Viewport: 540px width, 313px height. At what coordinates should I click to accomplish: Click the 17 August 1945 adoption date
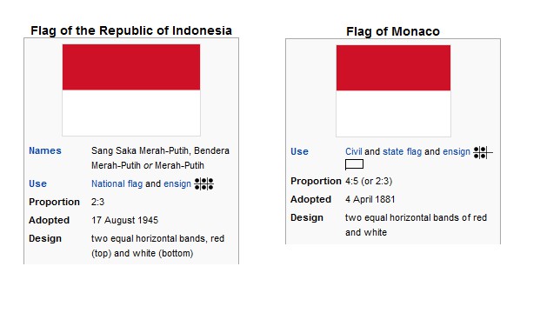124,220
